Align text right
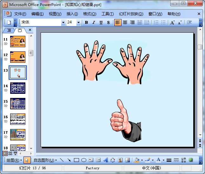The width and height of the screenshot is (205, 174). [x=132, y=23]
